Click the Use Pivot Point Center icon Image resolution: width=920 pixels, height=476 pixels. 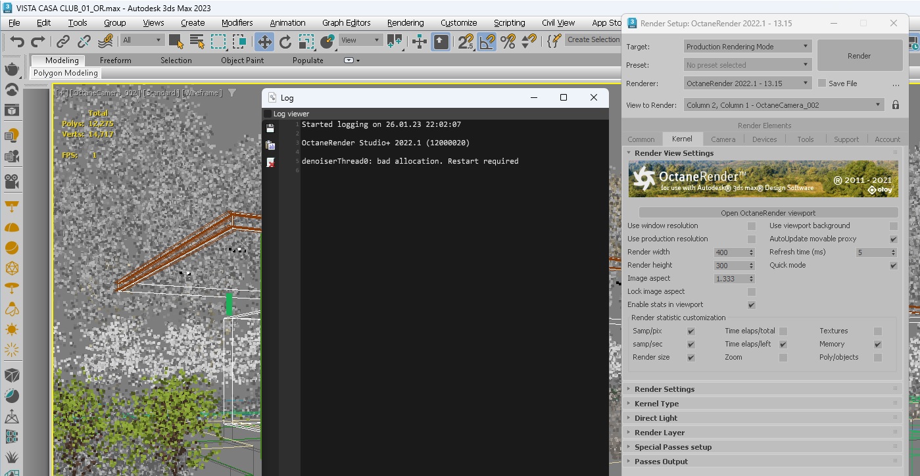[x=395, y=41]
